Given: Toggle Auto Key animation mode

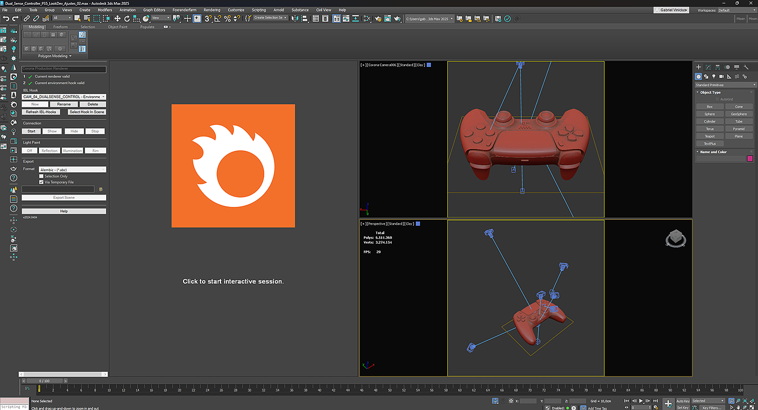Looking at the screenshot, I should 683,401.
